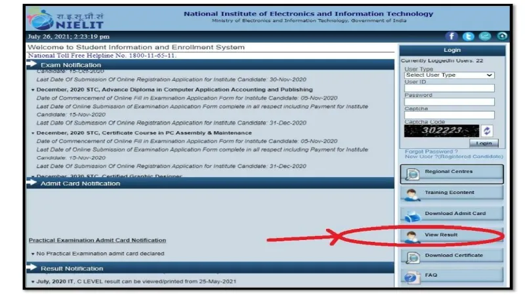Screen dimensions: 525x295
Task: Open the FAQ section
Action: [451, 275]
